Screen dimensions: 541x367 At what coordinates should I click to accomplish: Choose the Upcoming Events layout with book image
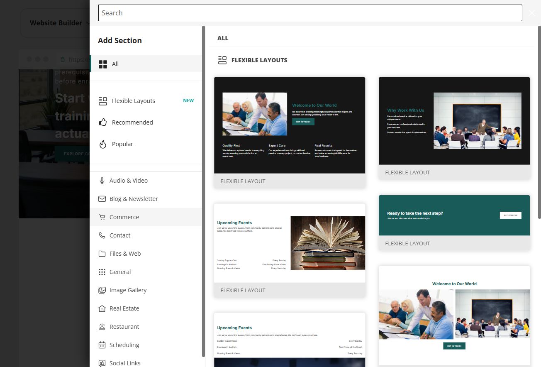tap(290, 250)
